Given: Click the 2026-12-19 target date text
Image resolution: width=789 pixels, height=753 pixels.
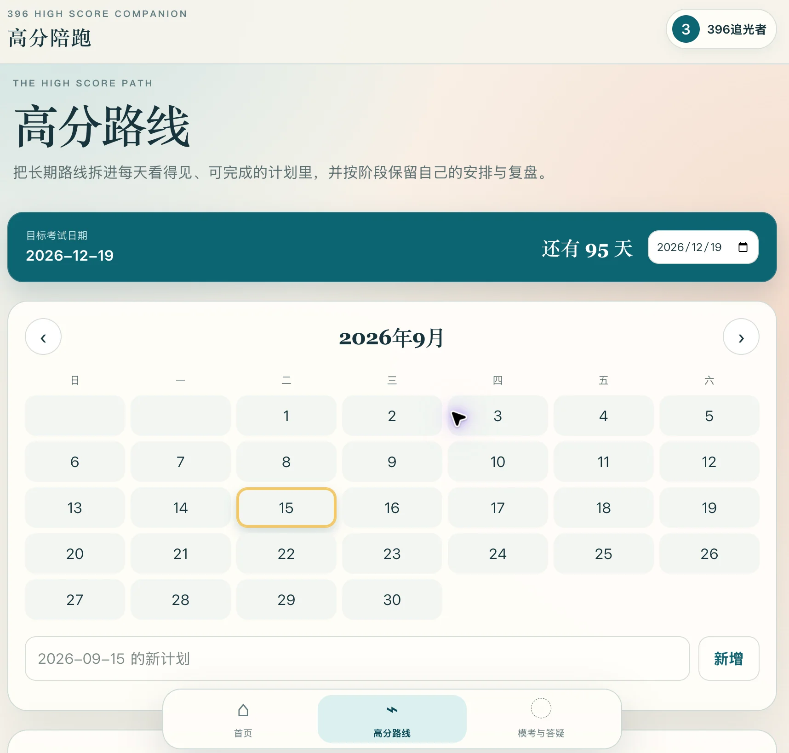Looking at the screenshot, I should click(x=69, y=256).
